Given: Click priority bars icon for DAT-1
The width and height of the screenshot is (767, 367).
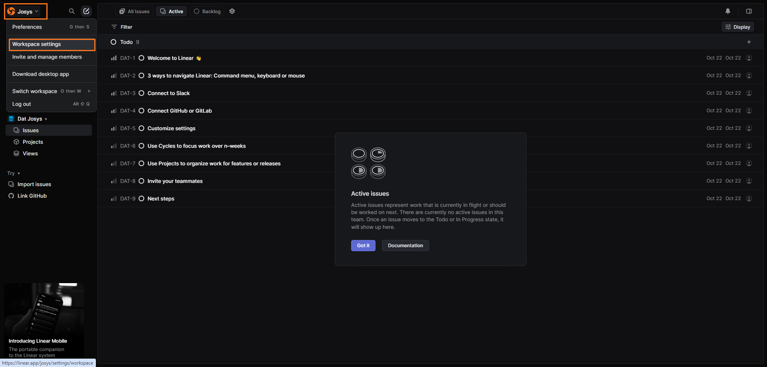Looking at the screenshot, I should point(114,58).
